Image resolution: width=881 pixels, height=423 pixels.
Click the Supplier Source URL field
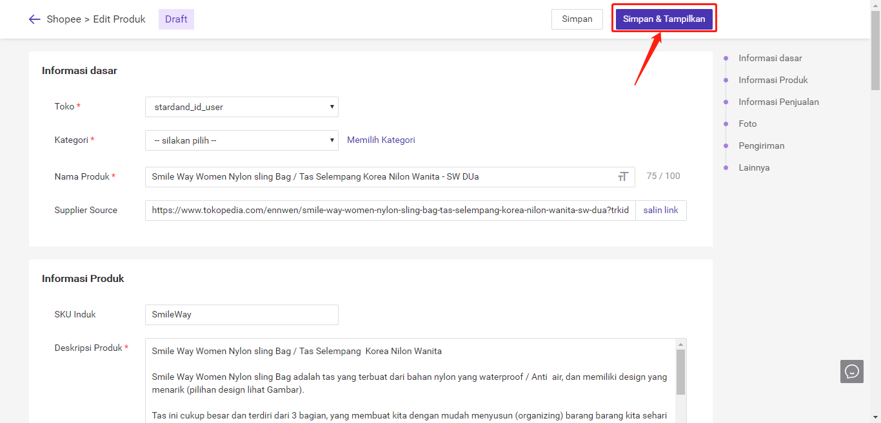pos(390,211)
